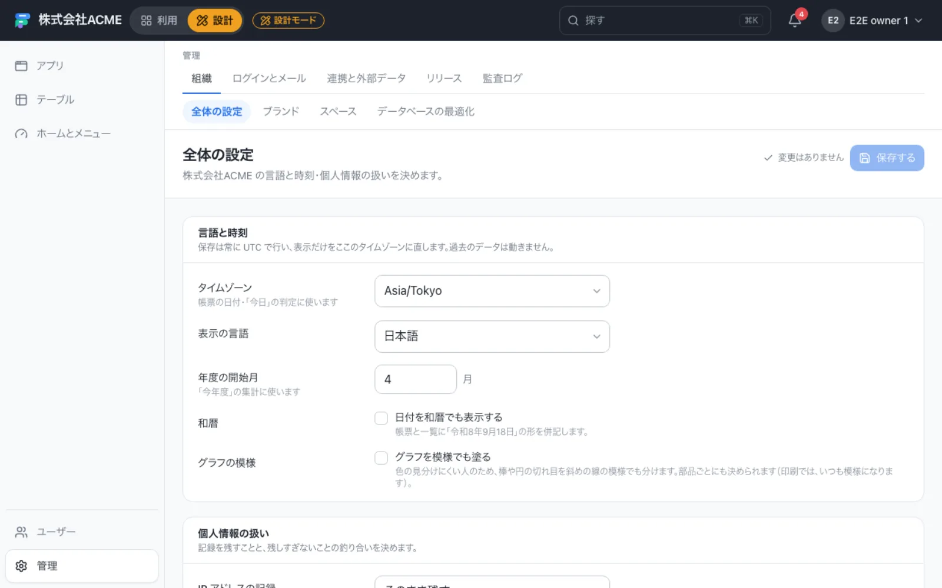Open the ログインとメール tab
The width and height of the screenshot is (942, 588).
[x=269, y=78]
